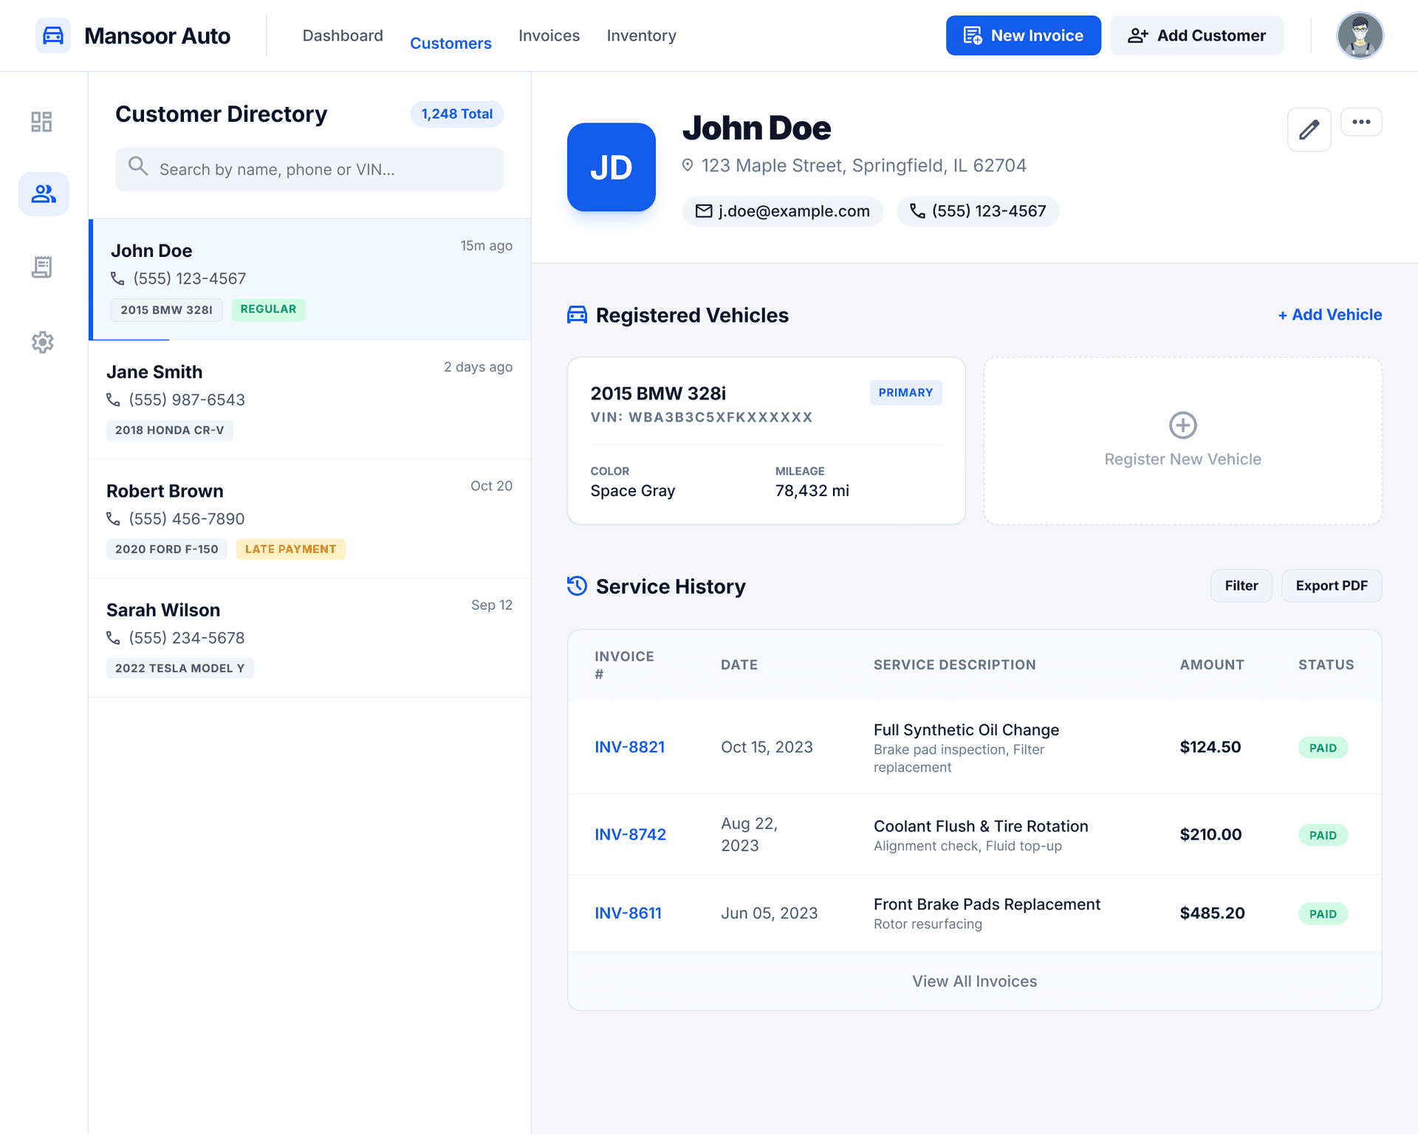Screen dimensions: 1418x1134
Task: Switch to the Invoices tab in top navigation
Action: (549, 35)
